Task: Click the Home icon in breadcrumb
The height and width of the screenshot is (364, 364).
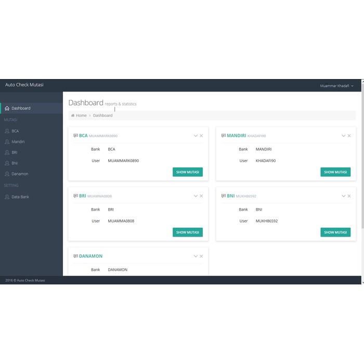Action: pyautogui.click(x=73, y=115)
